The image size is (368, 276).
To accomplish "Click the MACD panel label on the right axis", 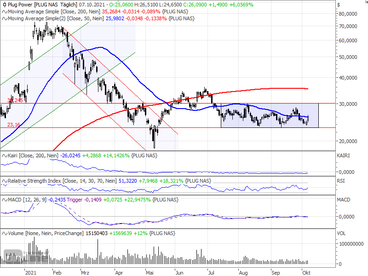I will point(343,200).
